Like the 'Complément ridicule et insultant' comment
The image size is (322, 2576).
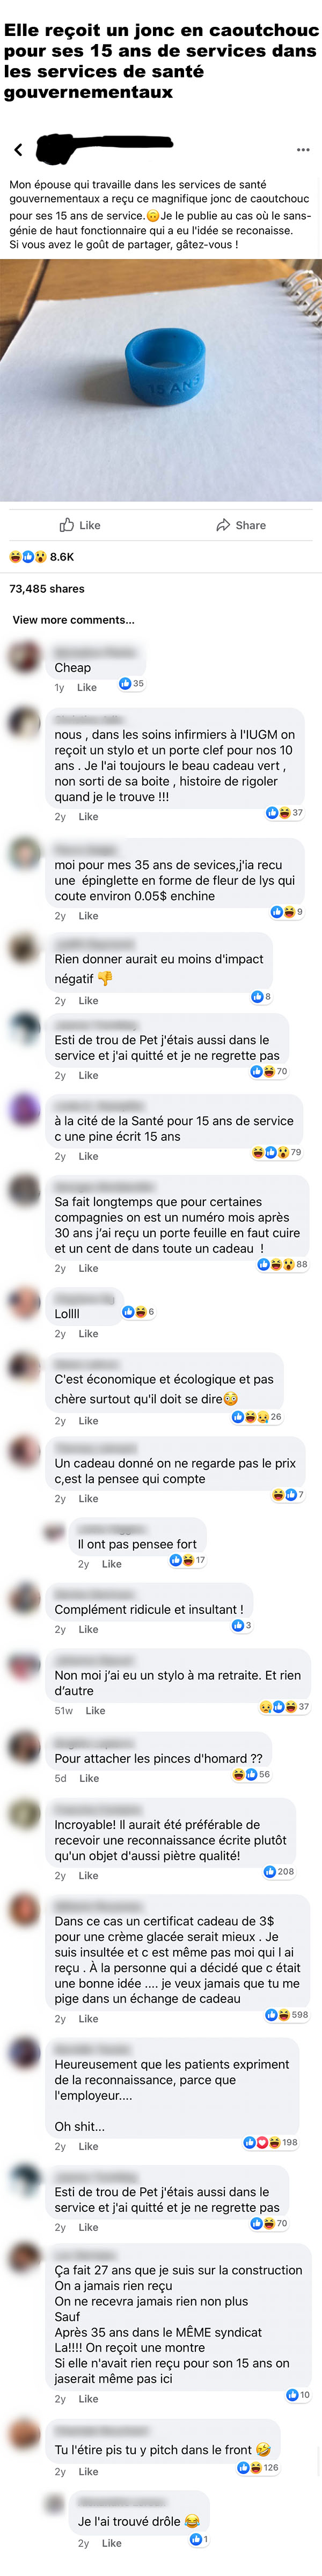click(88, 1630)
